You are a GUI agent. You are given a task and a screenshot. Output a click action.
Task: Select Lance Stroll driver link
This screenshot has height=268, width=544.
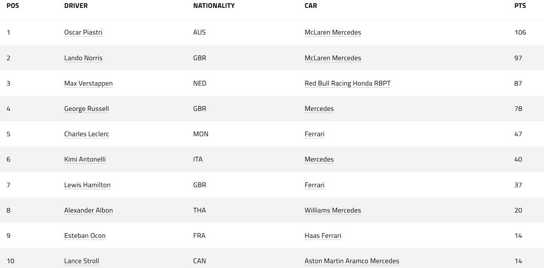tap(82, 261)
